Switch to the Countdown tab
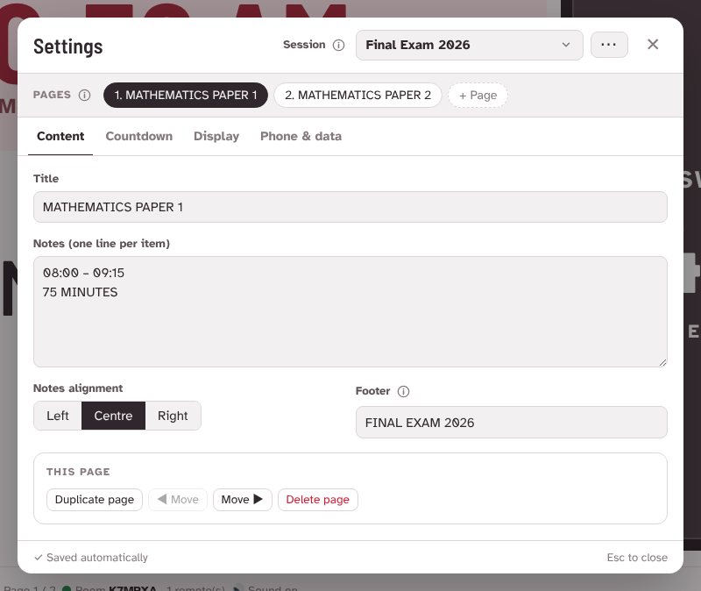The image size is (701, 591). pyautogui.click(x=139, y=137)
